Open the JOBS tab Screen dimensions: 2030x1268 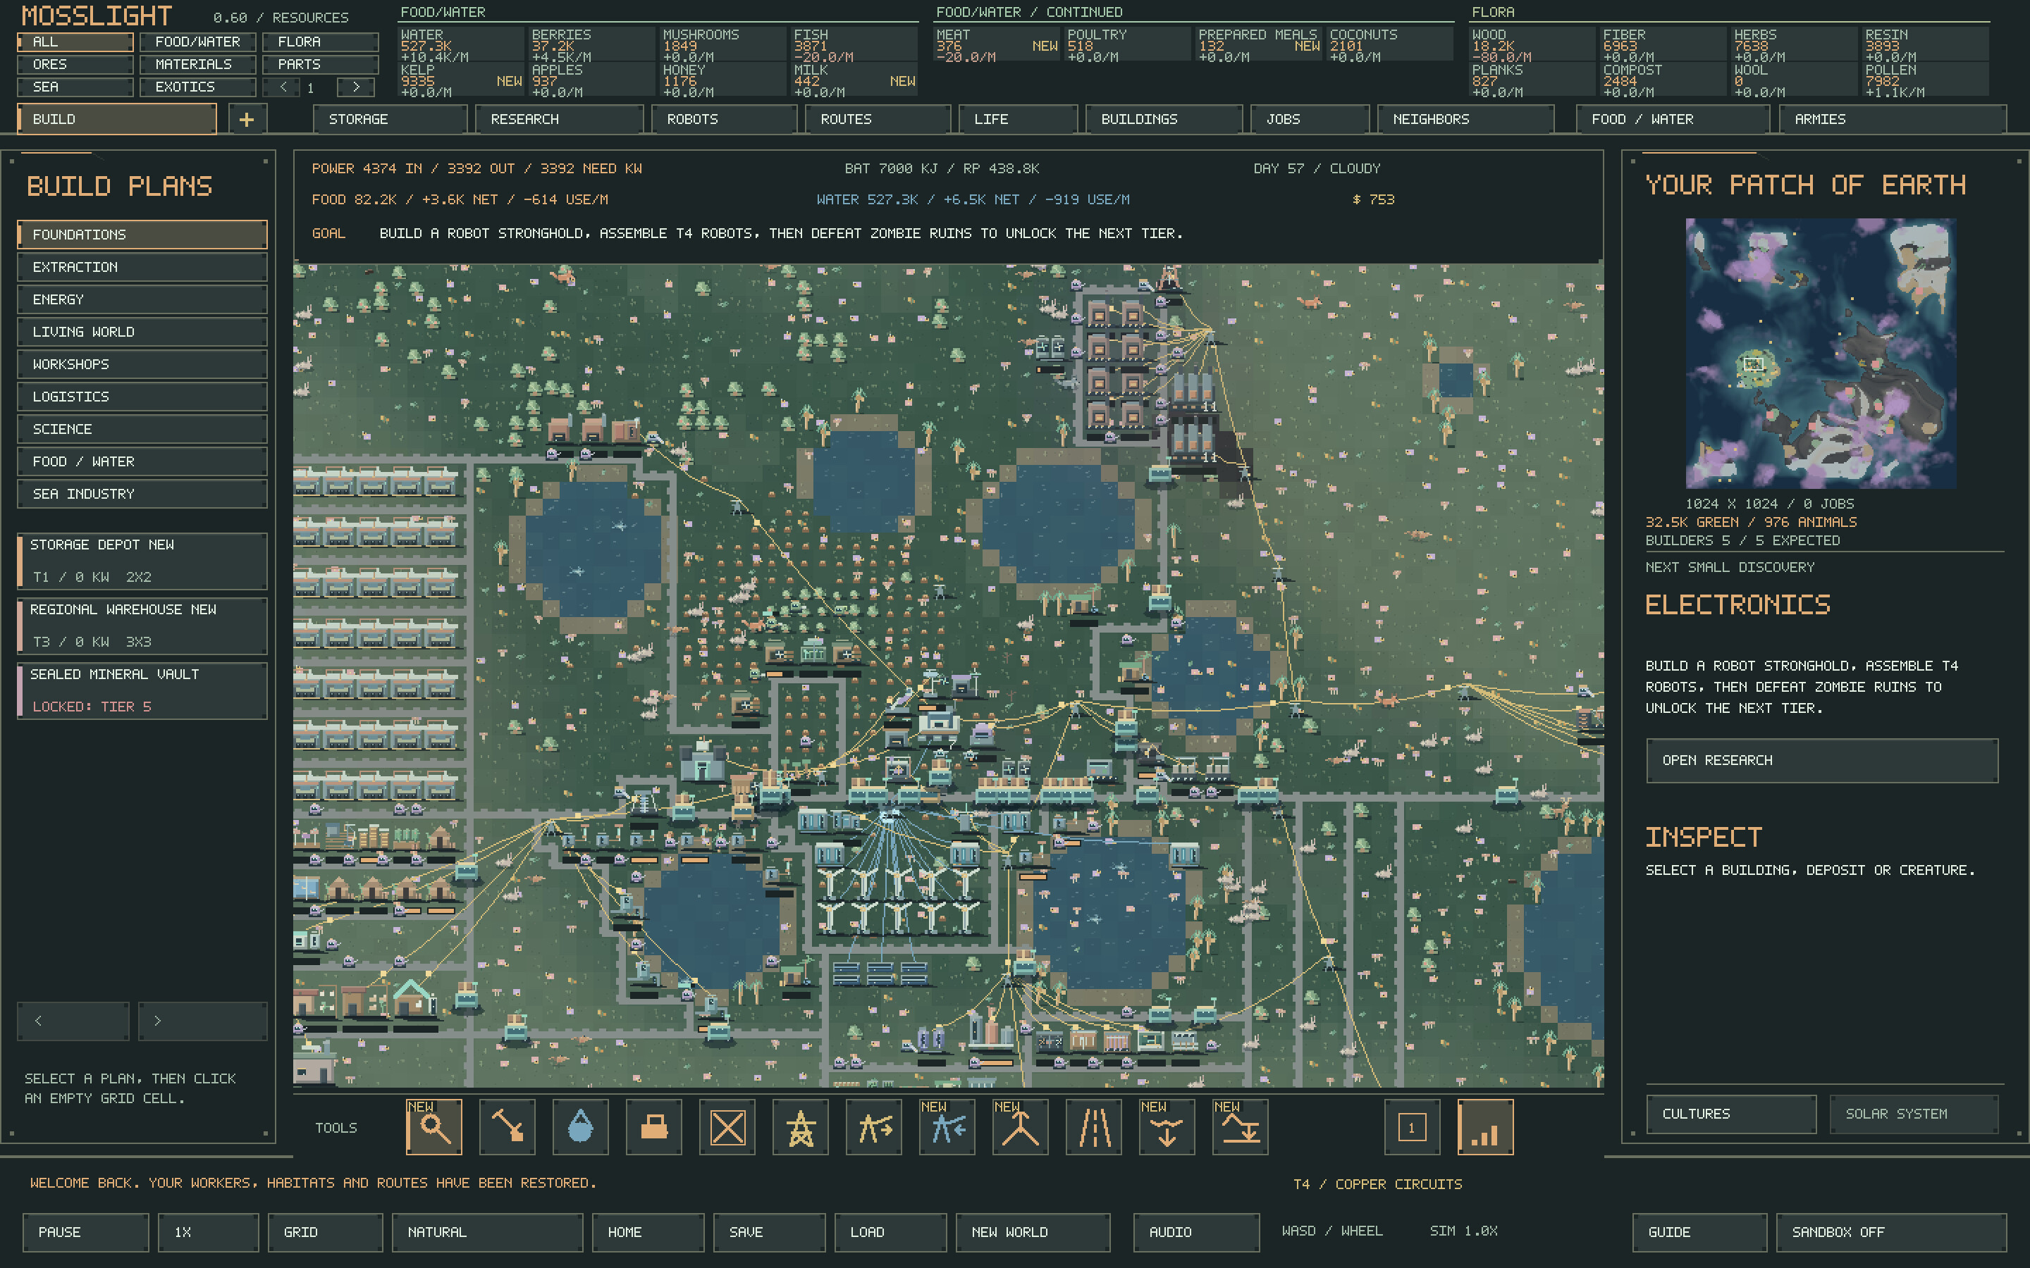[x=1310, y=119]
